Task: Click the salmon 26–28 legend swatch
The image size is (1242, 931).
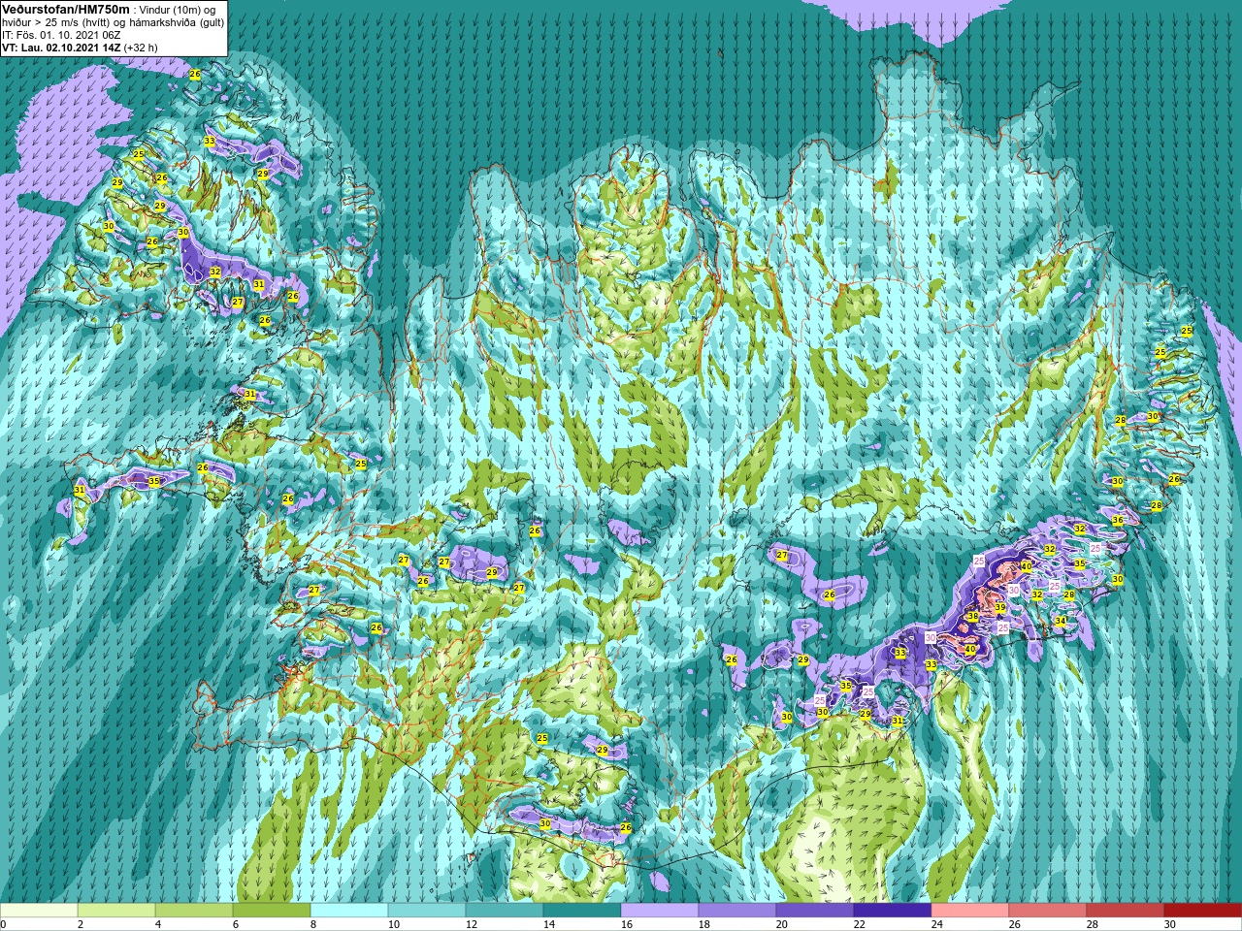Action: tap(1048, 911)
